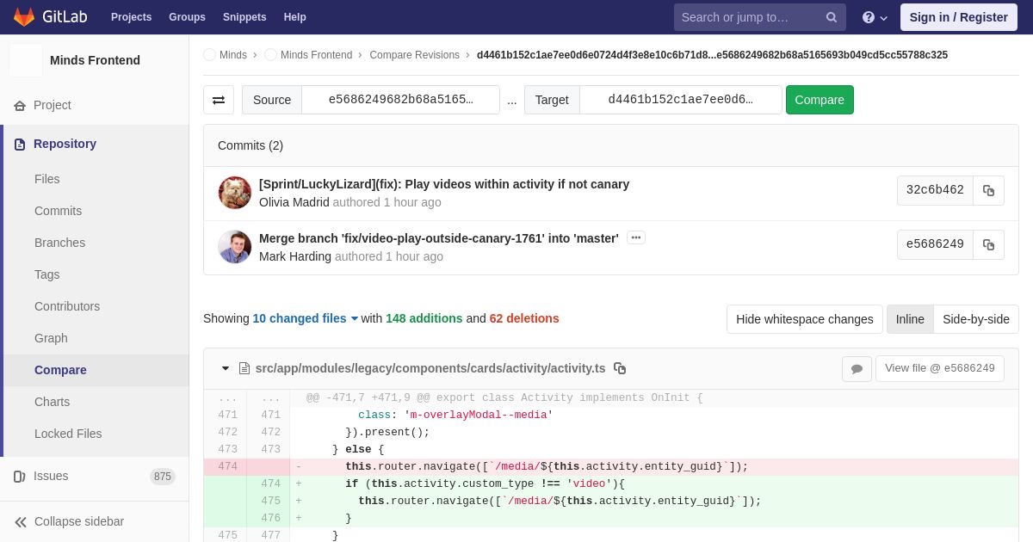Toggle comments speech bubble for activity.ts
The width and height of the screenshot is (1033, 542).
point(857,369)
